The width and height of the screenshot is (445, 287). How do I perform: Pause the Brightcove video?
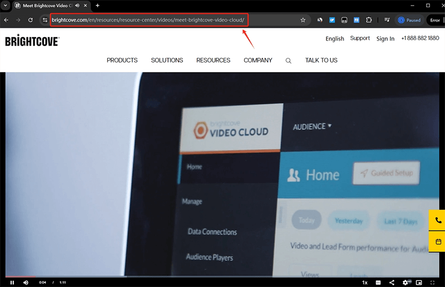(x=12, y=283)
